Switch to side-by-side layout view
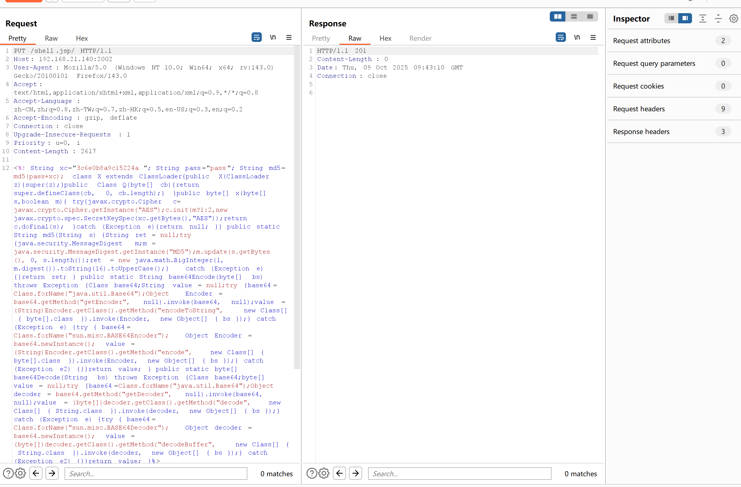 pyautogui.click(x=558, y=16)
